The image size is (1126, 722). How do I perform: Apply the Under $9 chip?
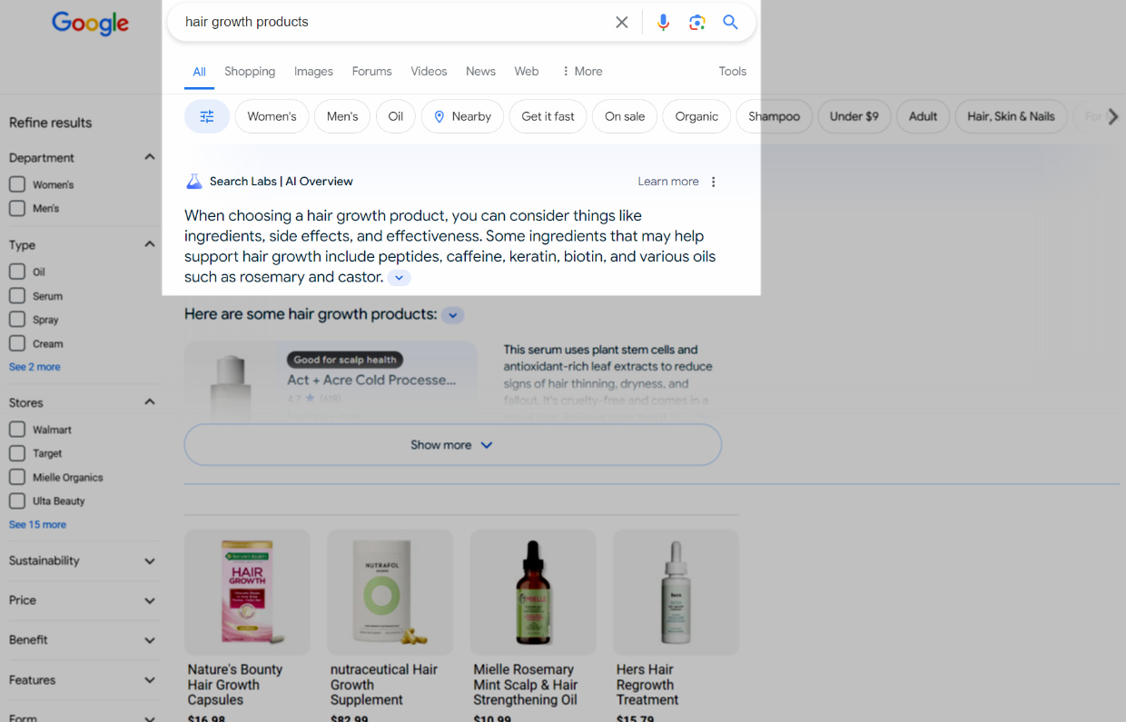coord(854,116)
